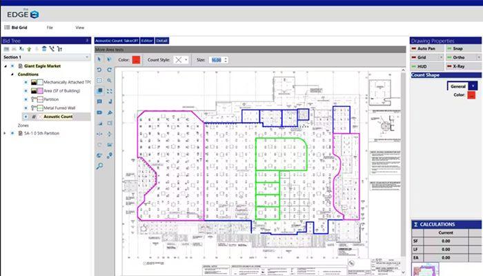Click the trash delete icon in Bid Tree
The height and width of the screenshot is (276, 483).
pos(44,49)
